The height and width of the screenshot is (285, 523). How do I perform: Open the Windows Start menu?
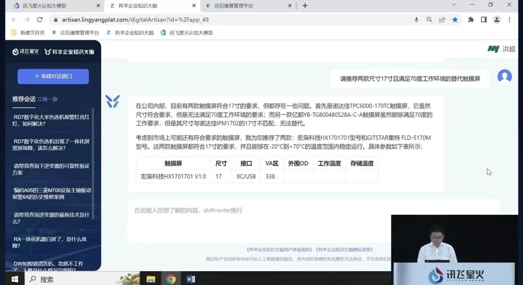click(x=15, y=279)
